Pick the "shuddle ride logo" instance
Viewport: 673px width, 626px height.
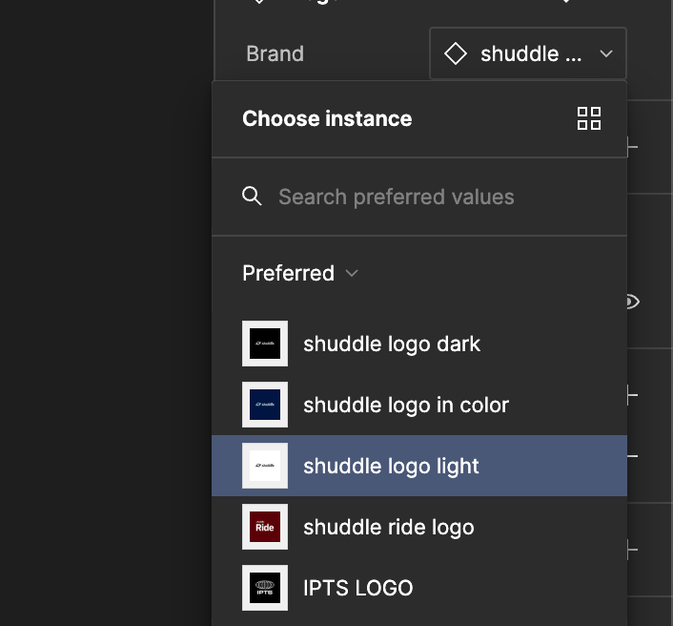(388, 527)
